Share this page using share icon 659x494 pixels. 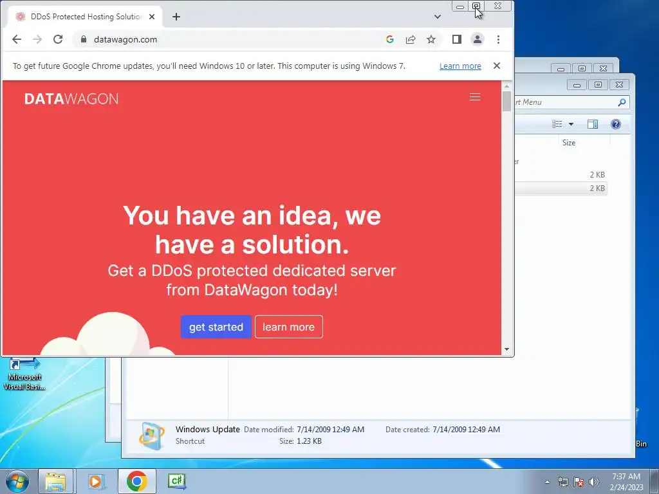[410, 39]
